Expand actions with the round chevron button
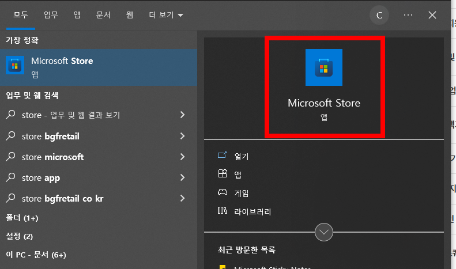The width and height of the screenshot is (456, 269). (x=323, y=232)
